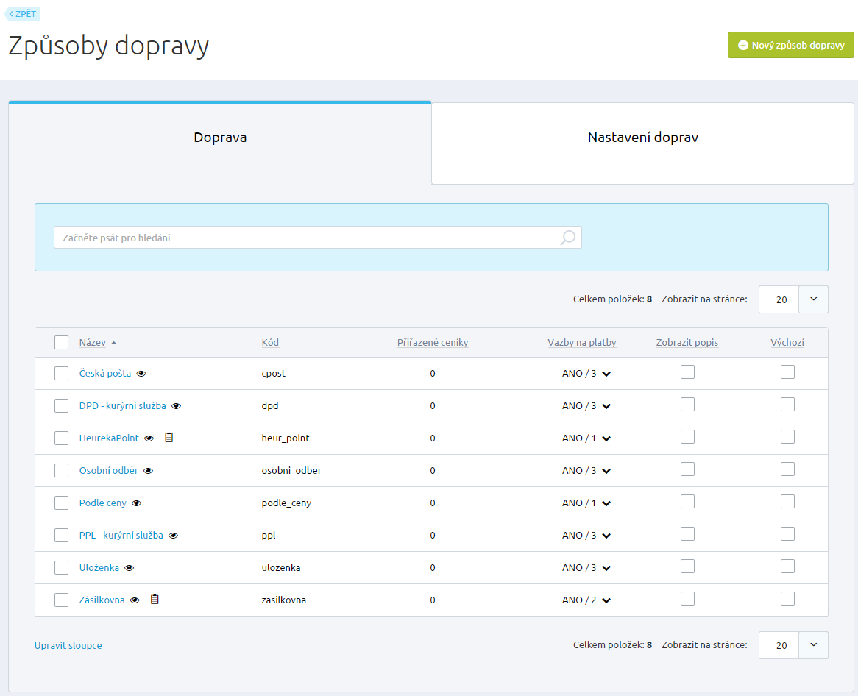Click the eye icon next to DPD - kurýrní služba
858x696 pixels.
tap(176, 406)
